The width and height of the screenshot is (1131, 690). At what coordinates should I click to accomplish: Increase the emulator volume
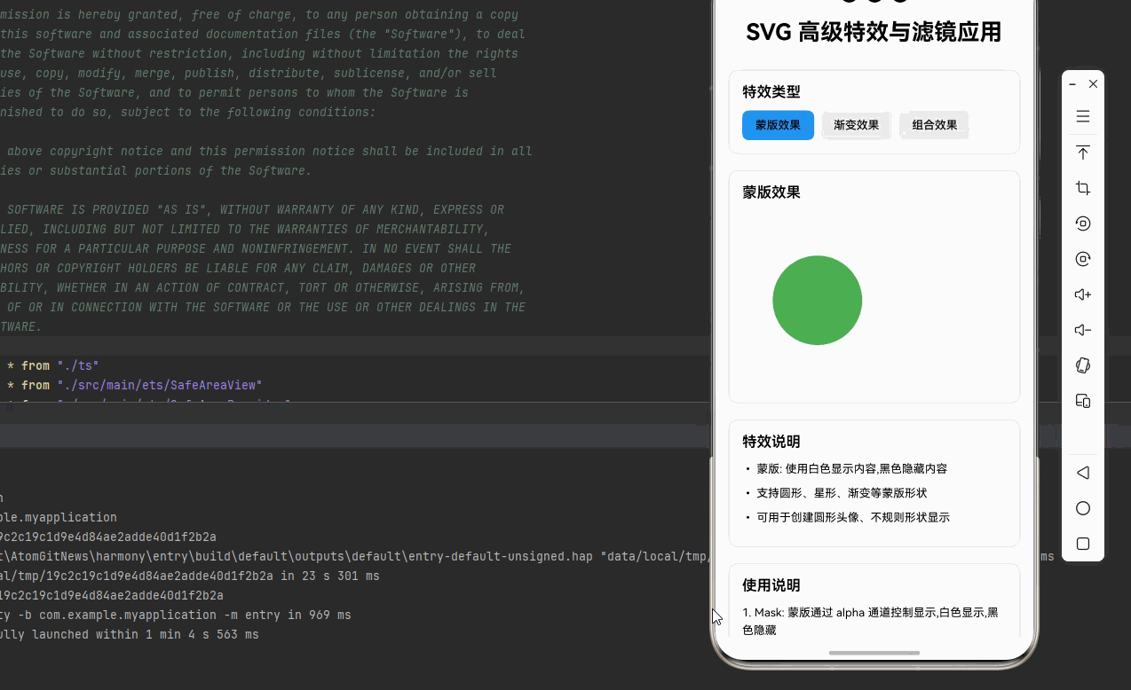point(1082,294)
